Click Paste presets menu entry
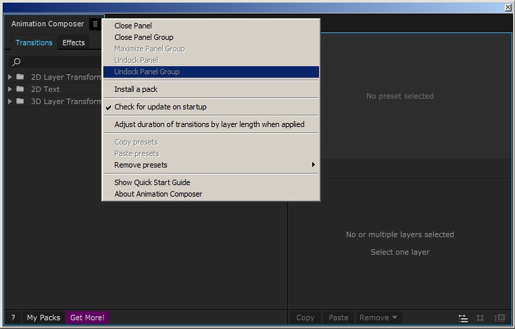The width and height of the screenshot is (515, 329). [x=211, y=153]
